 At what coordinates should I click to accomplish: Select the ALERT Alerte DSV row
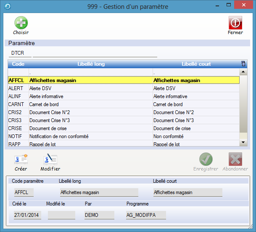[91, 88]
